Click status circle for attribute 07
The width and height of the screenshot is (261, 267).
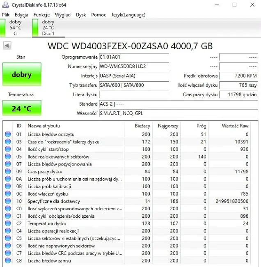coord(8,164)
